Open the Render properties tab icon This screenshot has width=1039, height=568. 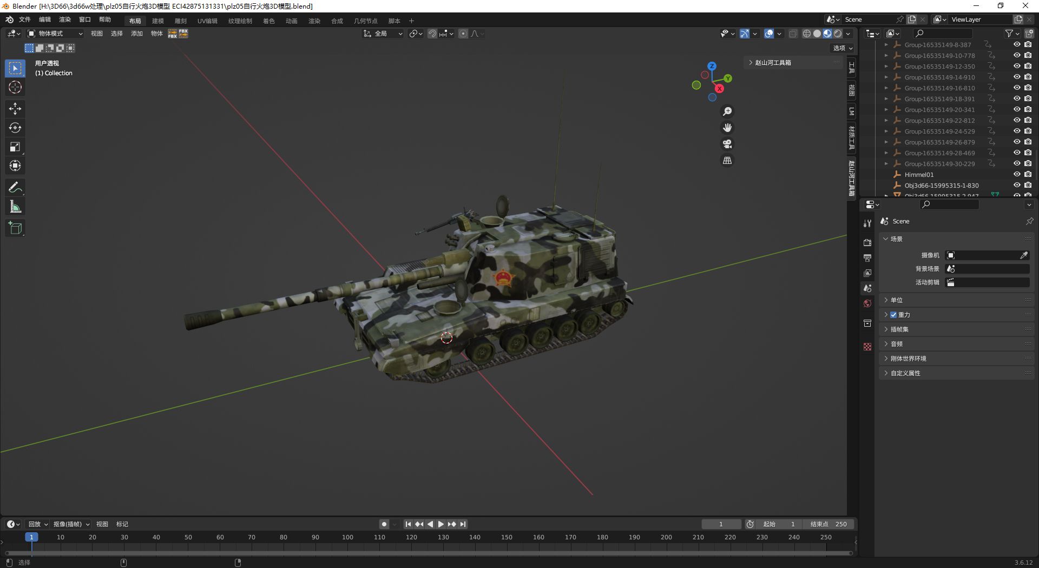[x=867, y=243]
